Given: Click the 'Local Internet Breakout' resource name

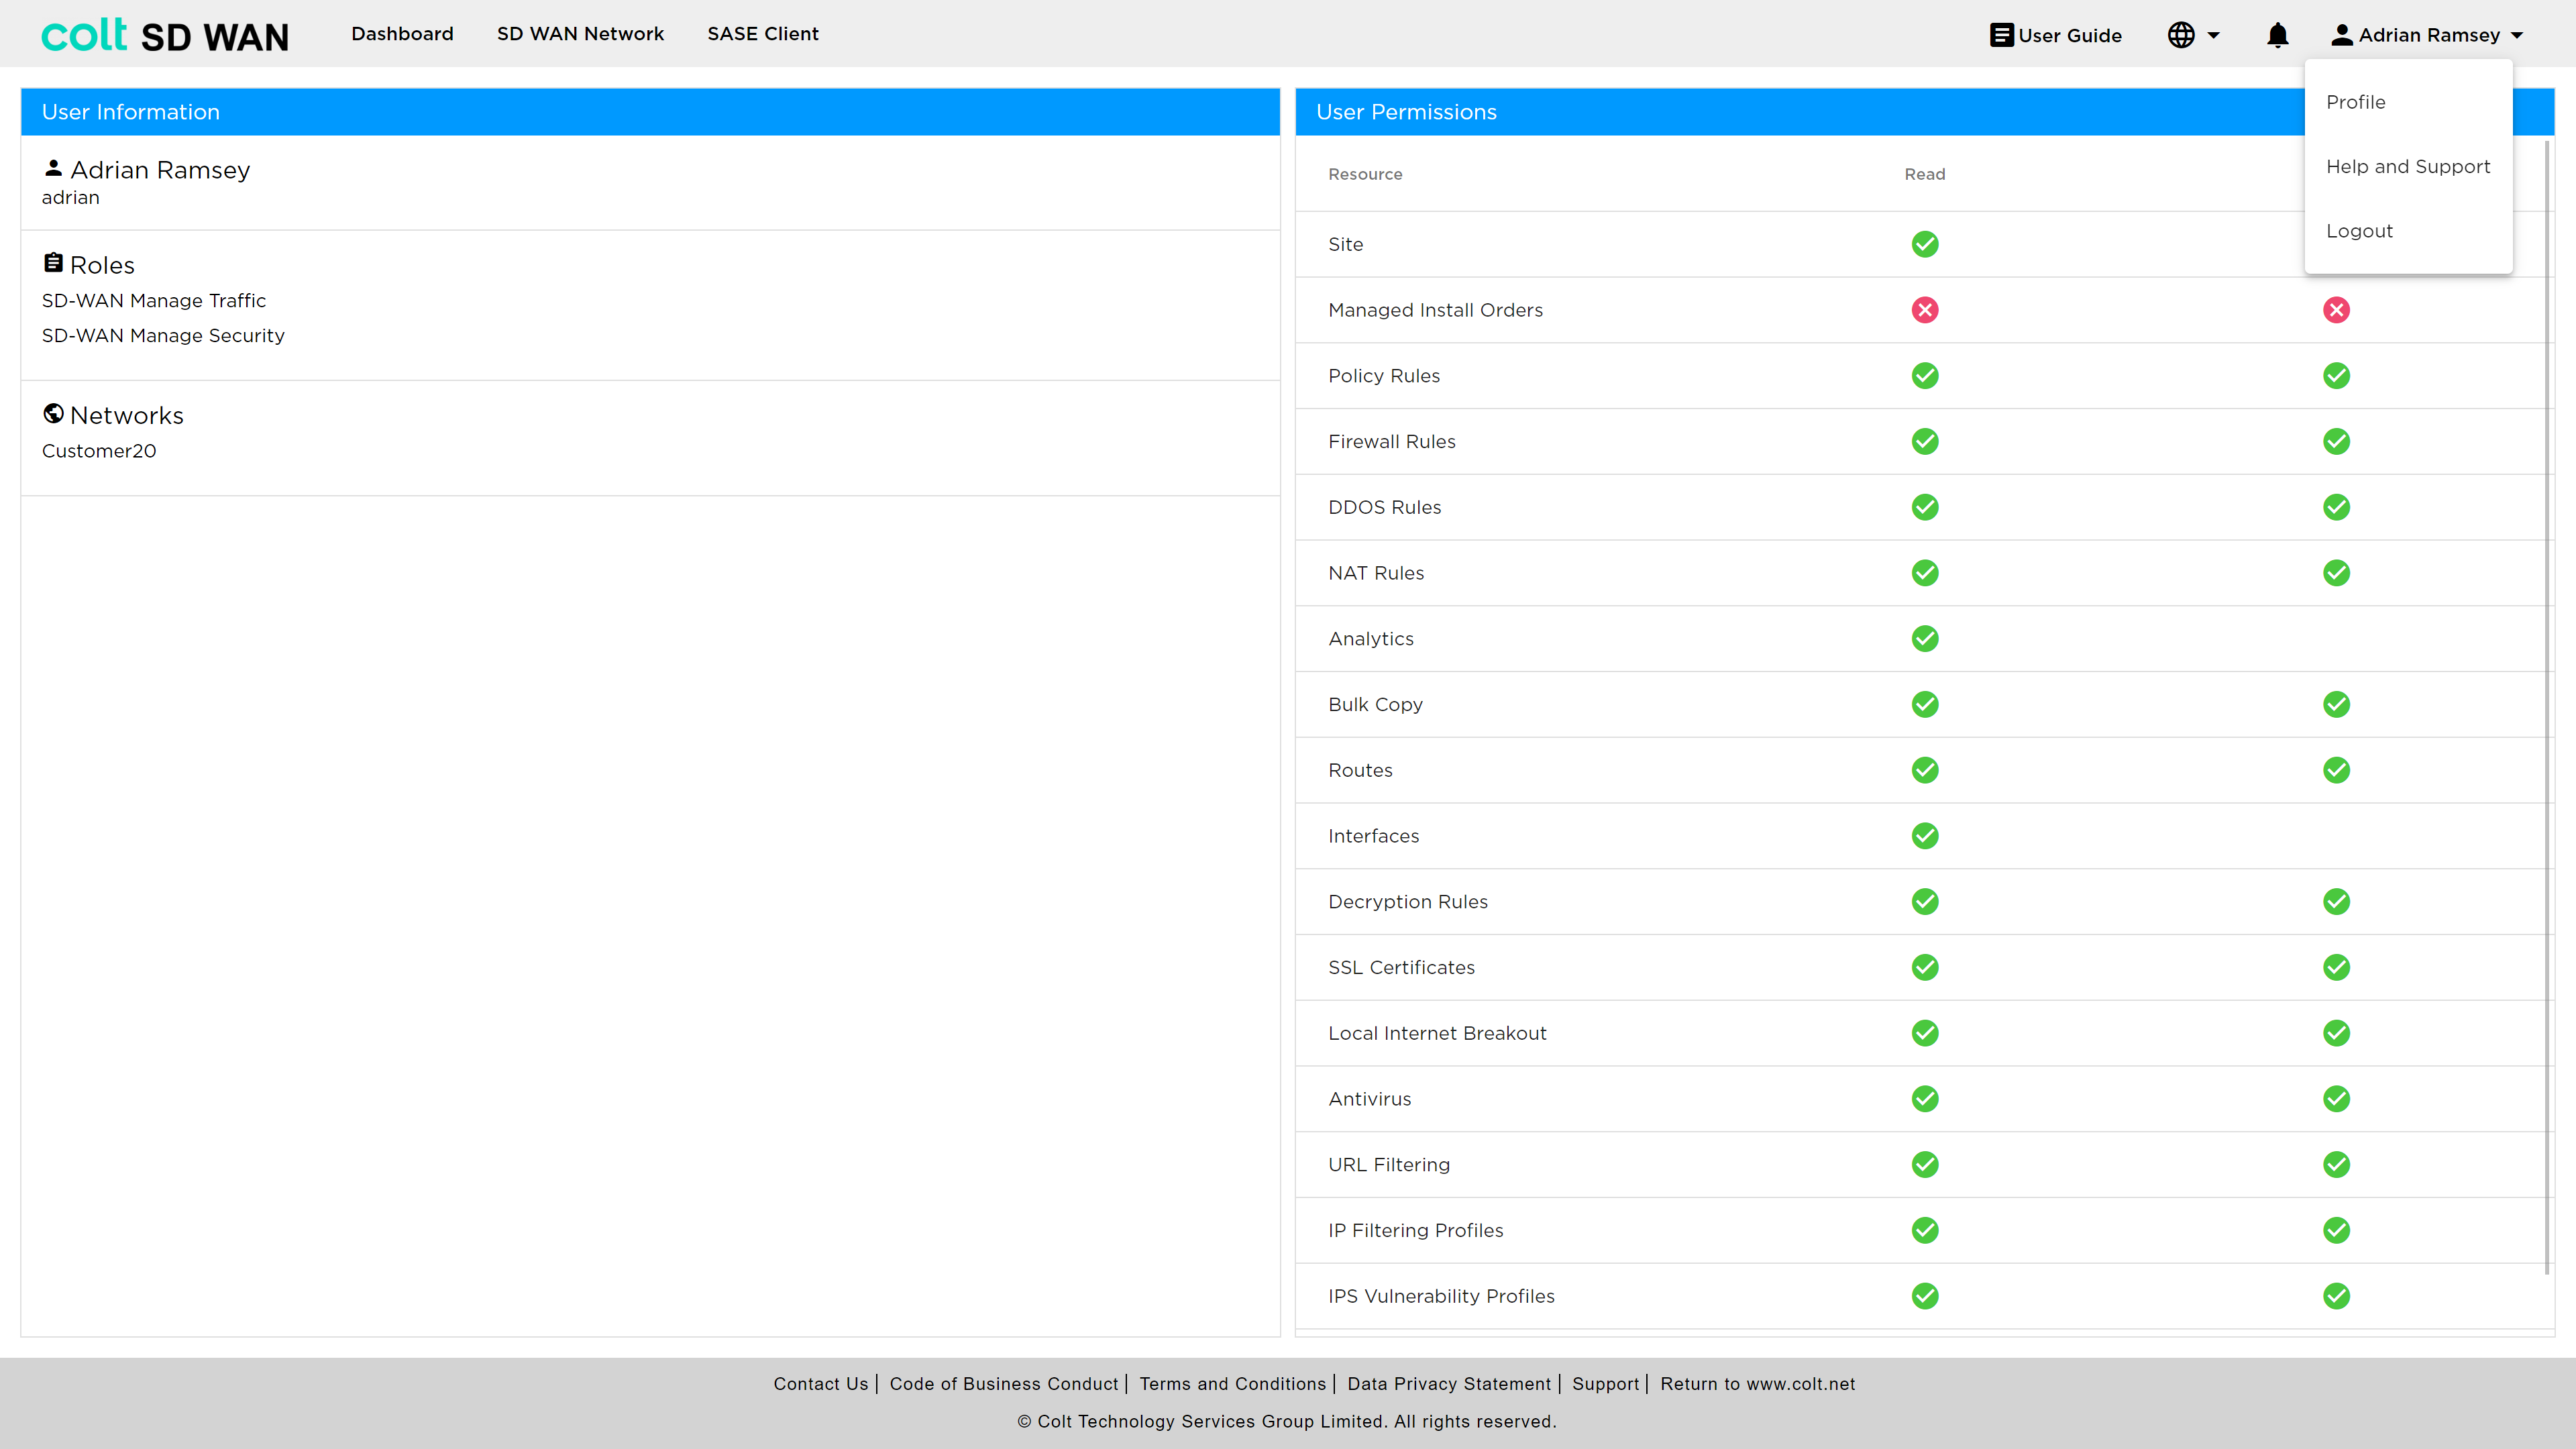Looking at the screenshot, I should (x=1437, y=1033).
